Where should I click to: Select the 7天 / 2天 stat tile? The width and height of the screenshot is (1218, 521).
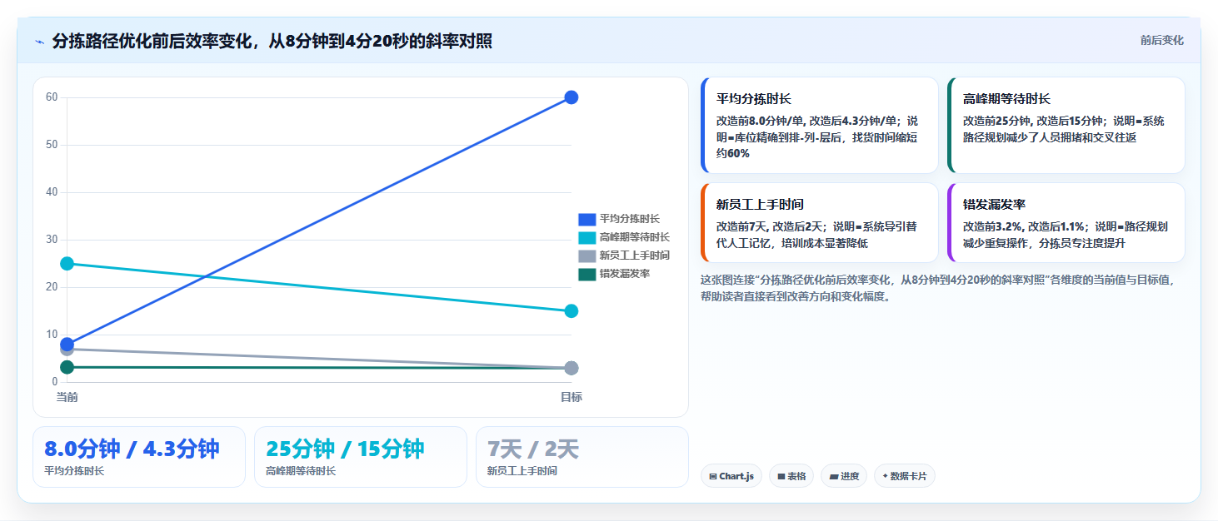[582, 457]
